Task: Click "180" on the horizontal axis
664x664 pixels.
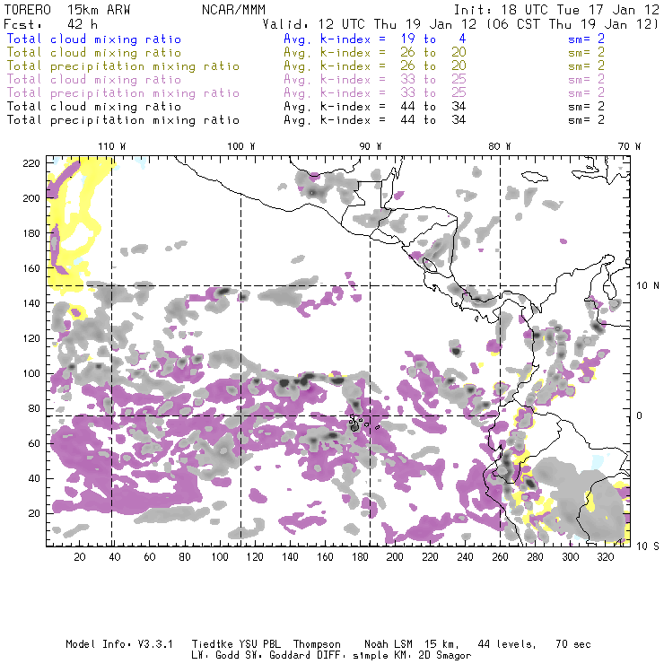Action: point(360,557)
